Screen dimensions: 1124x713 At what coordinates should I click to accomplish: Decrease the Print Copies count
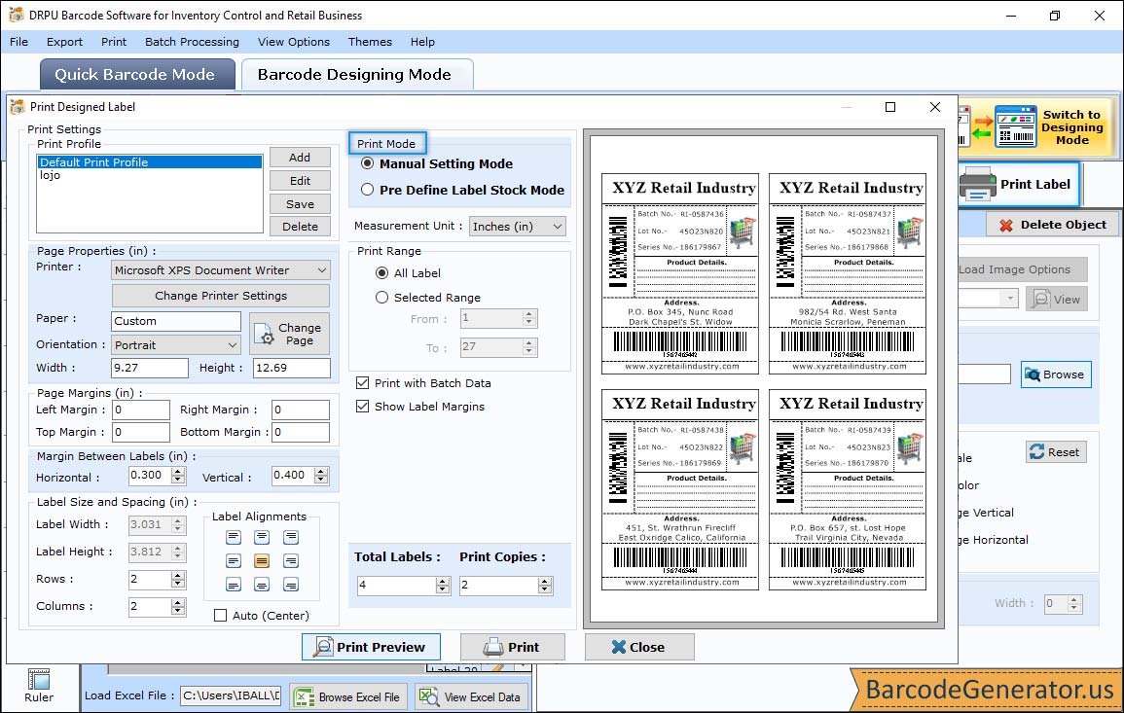(546, 589)
